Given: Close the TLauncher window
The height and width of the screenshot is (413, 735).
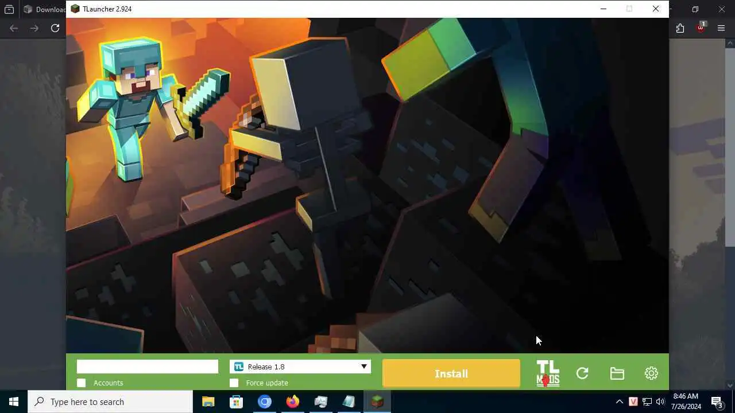Looking at the screenshot, I should click(x=656, y=9).
